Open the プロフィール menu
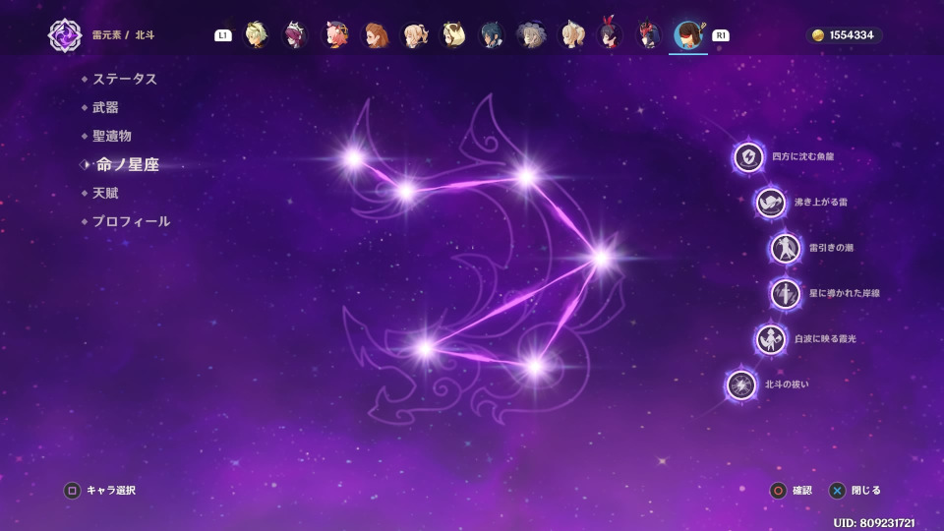This screenshot has height=531, width=944. pos(131,221)
